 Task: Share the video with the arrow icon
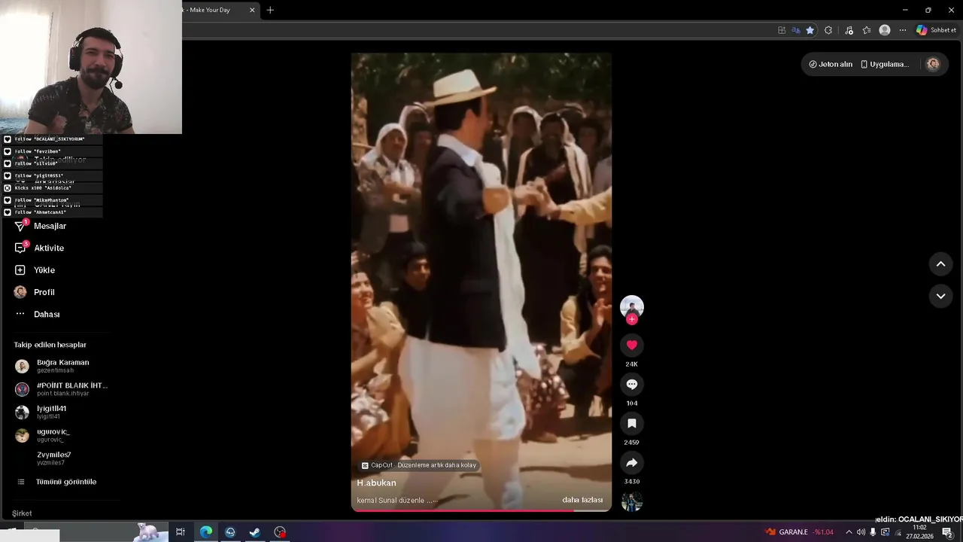point(632,462)
